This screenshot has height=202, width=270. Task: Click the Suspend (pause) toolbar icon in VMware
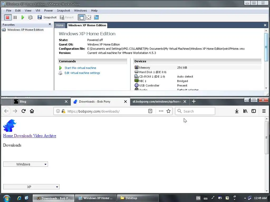click(x=15, y=17)
